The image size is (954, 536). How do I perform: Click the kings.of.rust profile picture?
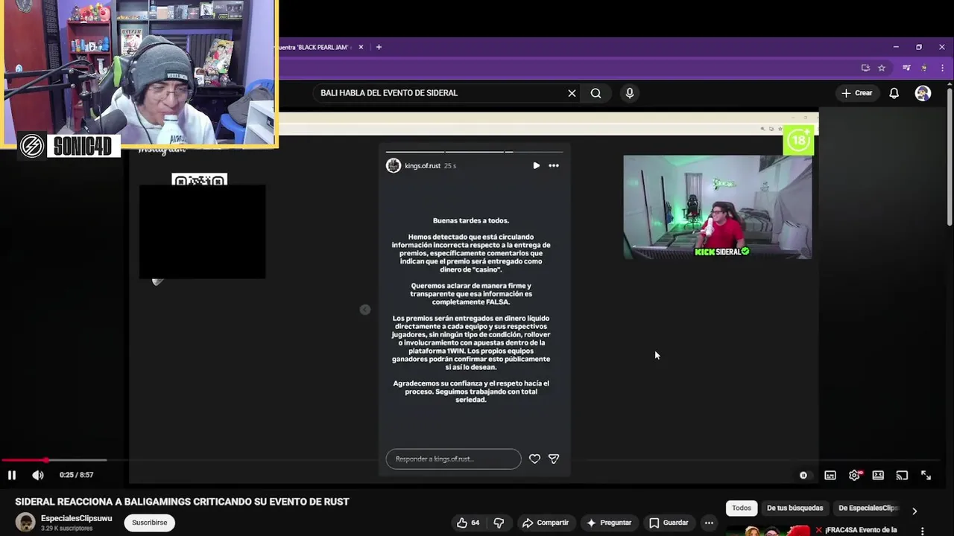pyautogui.click(x=393, y=165)
